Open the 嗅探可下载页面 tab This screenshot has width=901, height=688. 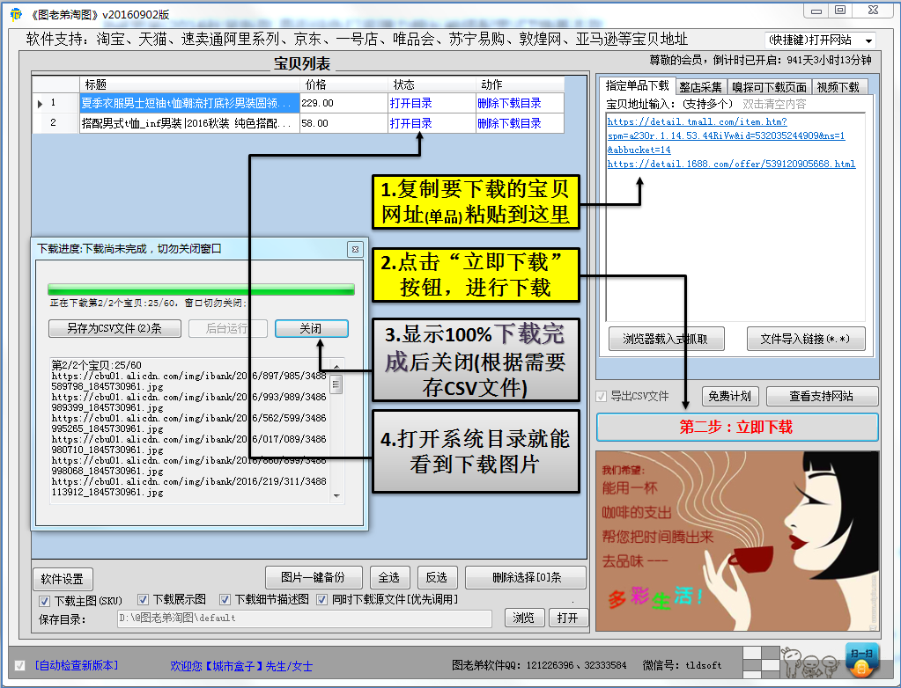coord(771,85)
